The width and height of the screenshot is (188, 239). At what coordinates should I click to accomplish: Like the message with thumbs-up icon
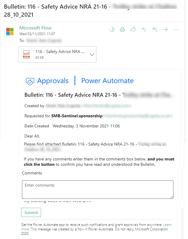coord(133,29)
